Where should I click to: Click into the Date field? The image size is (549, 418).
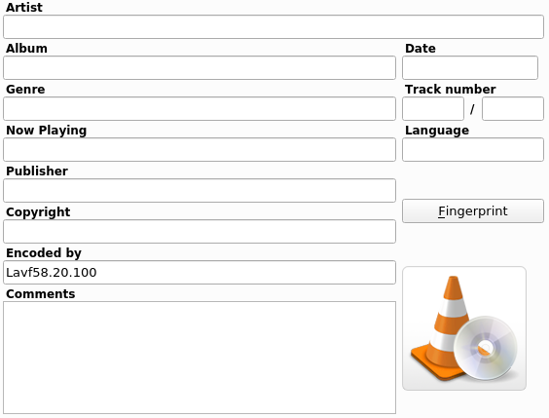470,67
